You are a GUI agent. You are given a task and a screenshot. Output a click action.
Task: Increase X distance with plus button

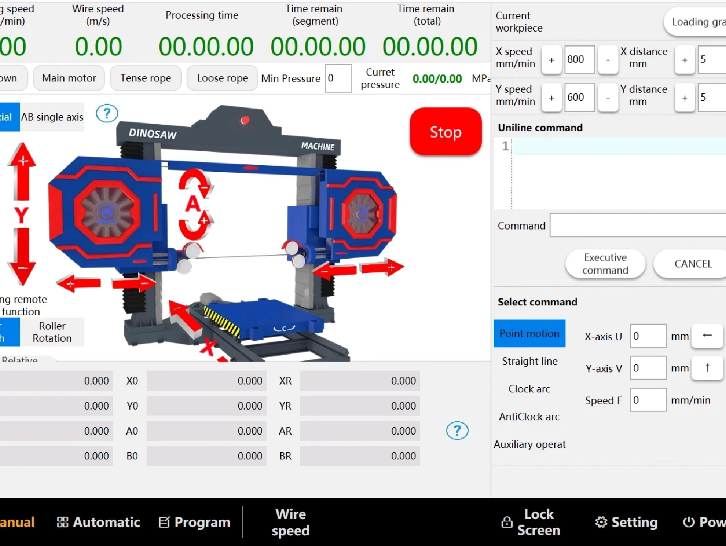(x=685, y=60)
